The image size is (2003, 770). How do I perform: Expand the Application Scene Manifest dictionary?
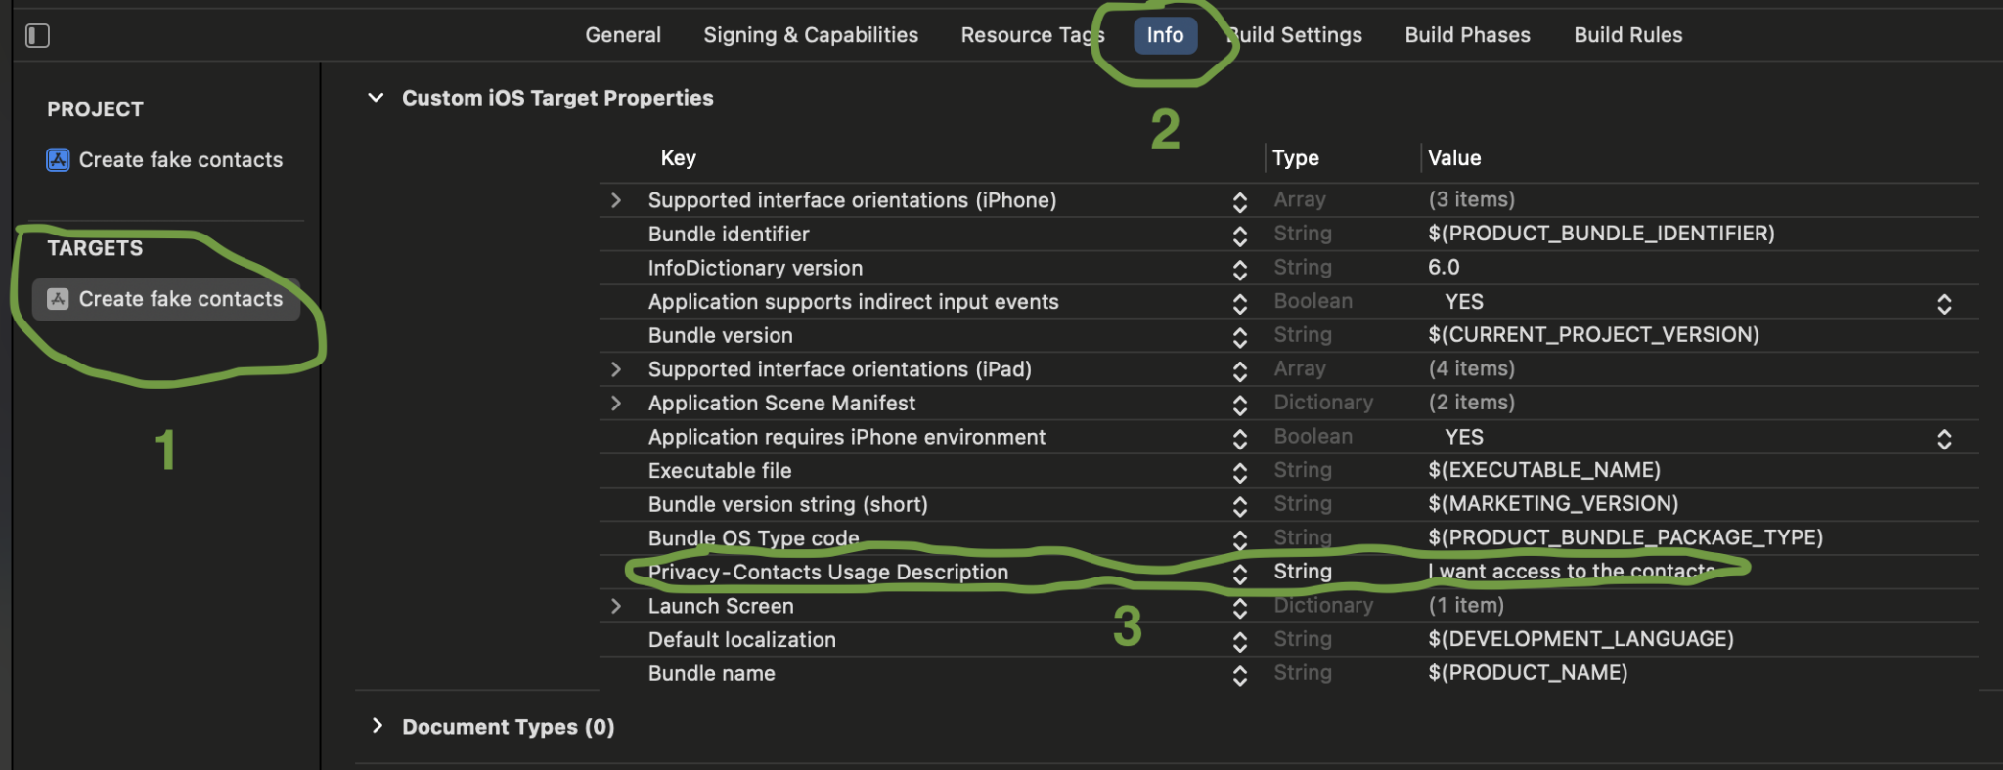pyautogui.click(x=616, y=403)
